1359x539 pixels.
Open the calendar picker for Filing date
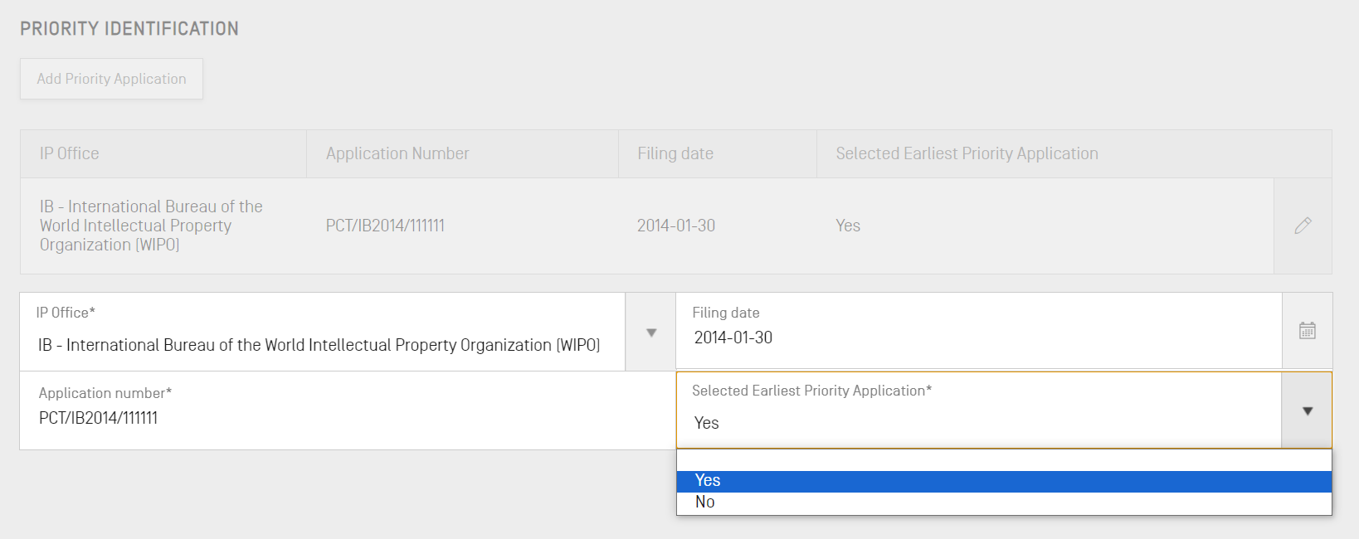click(1307, 331)
